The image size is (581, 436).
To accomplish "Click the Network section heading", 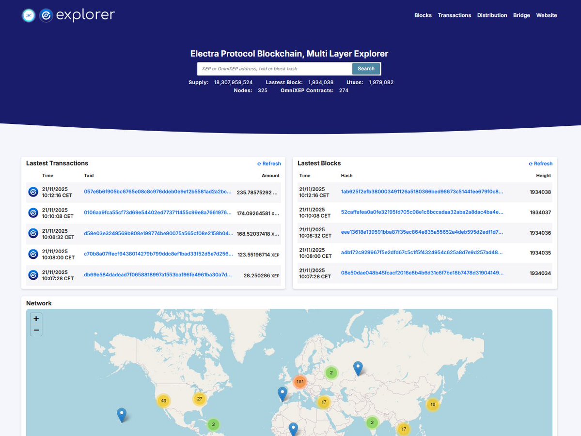I will point(39,303).
